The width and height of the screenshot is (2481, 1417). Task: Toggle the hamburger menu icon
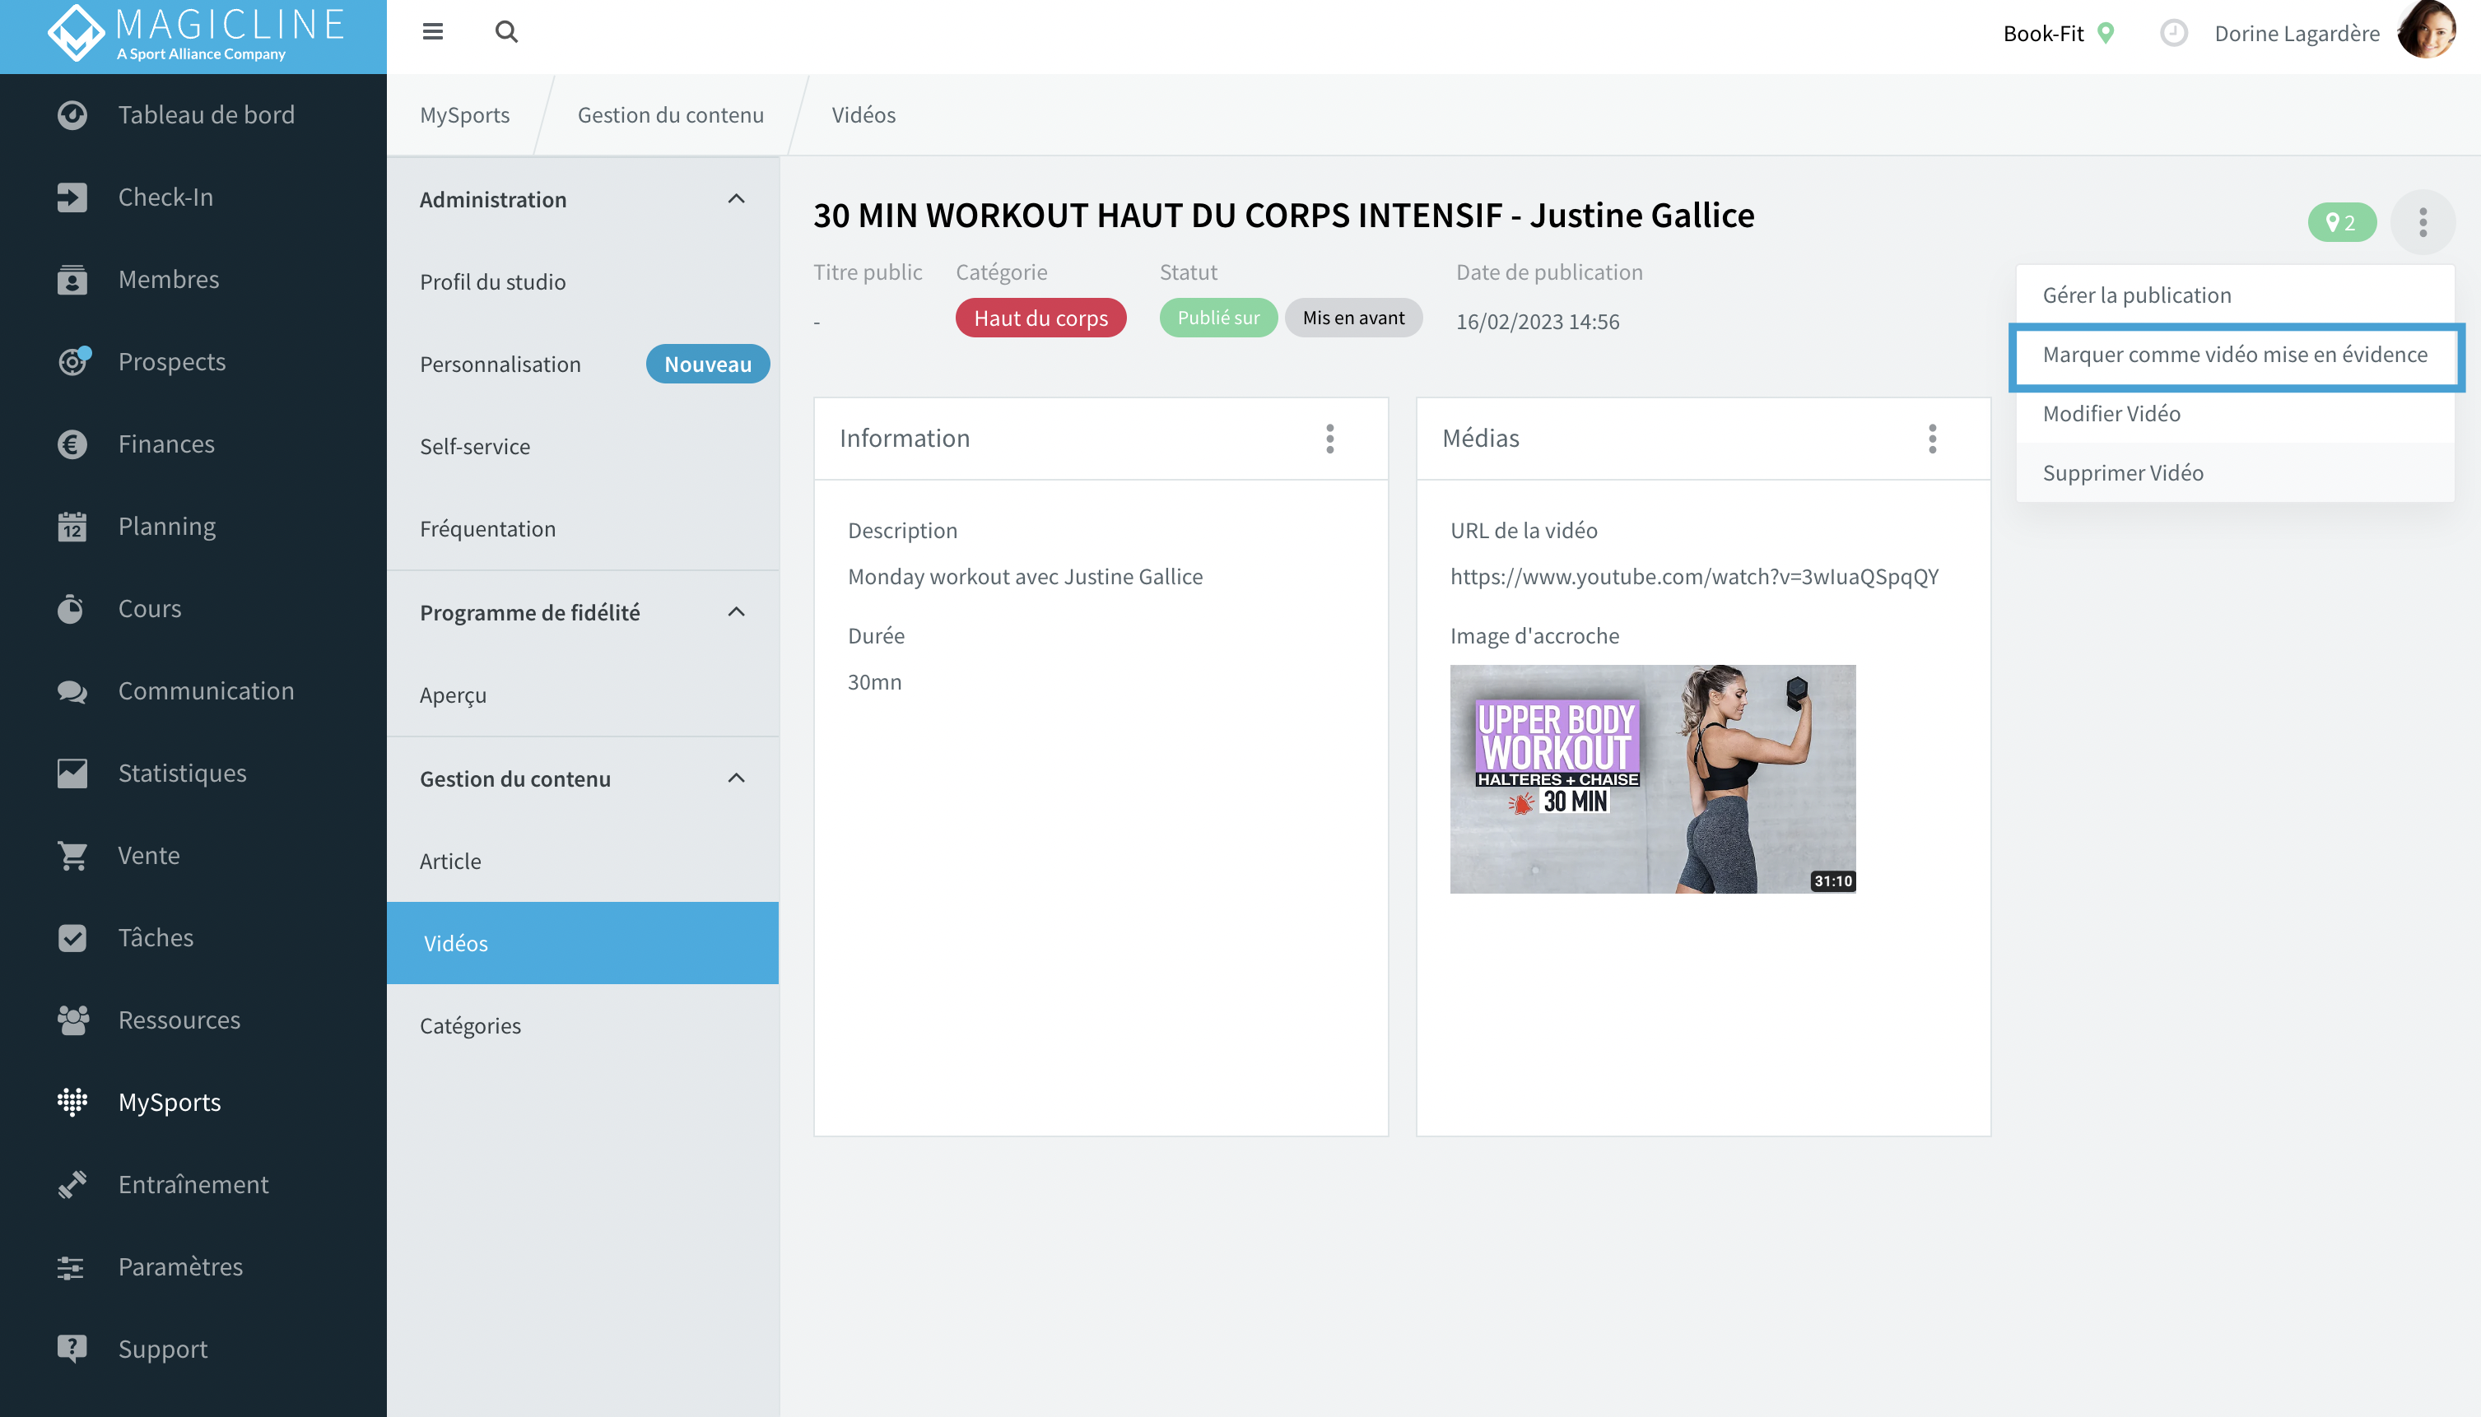tap(433, 32)
